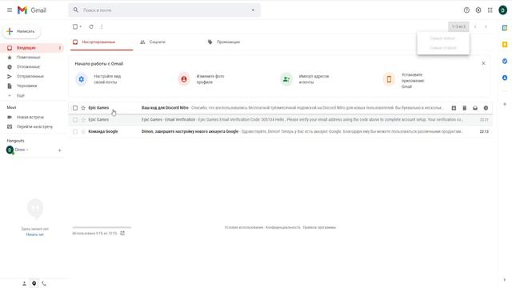Viewport: 512px width, 288px height.
Task: Click the Написать compose button
Action: click(22, 31)
